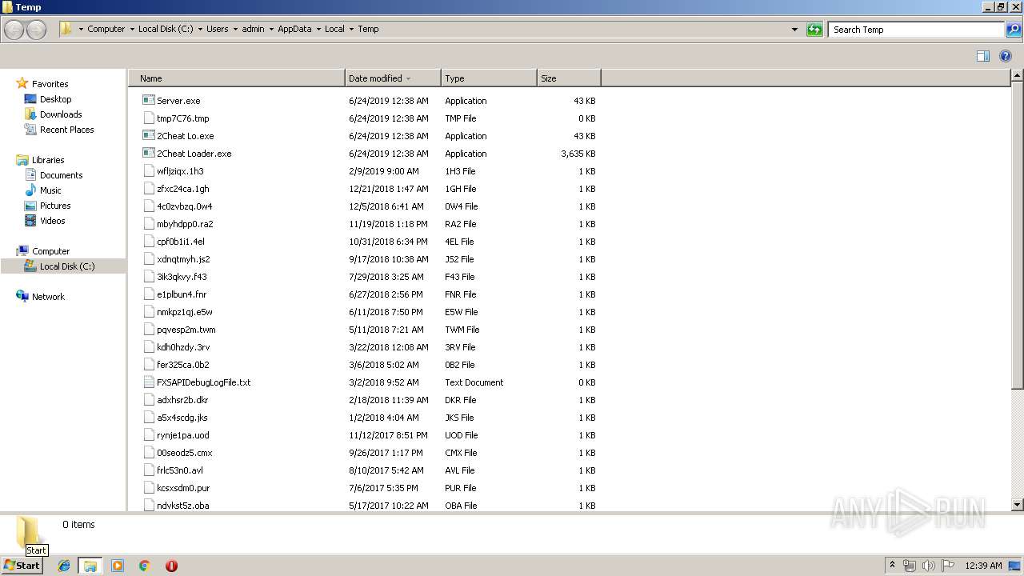1024x576 pixels.
Task: Expand Computer breadcrumb dropdown arrow
Action: [x=132, y=30]
